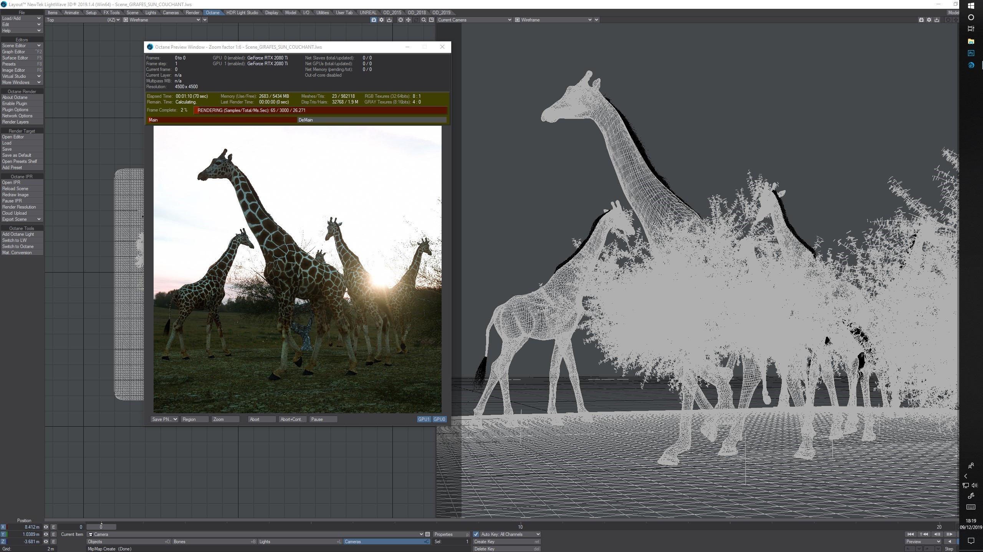Click the viewport camera icon in top view header
The width and height of the screenshot is (983, 552).
(374, 20)
